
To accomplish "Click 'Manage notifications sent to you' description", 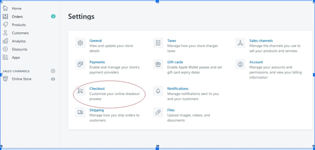I will coord(193,96).
